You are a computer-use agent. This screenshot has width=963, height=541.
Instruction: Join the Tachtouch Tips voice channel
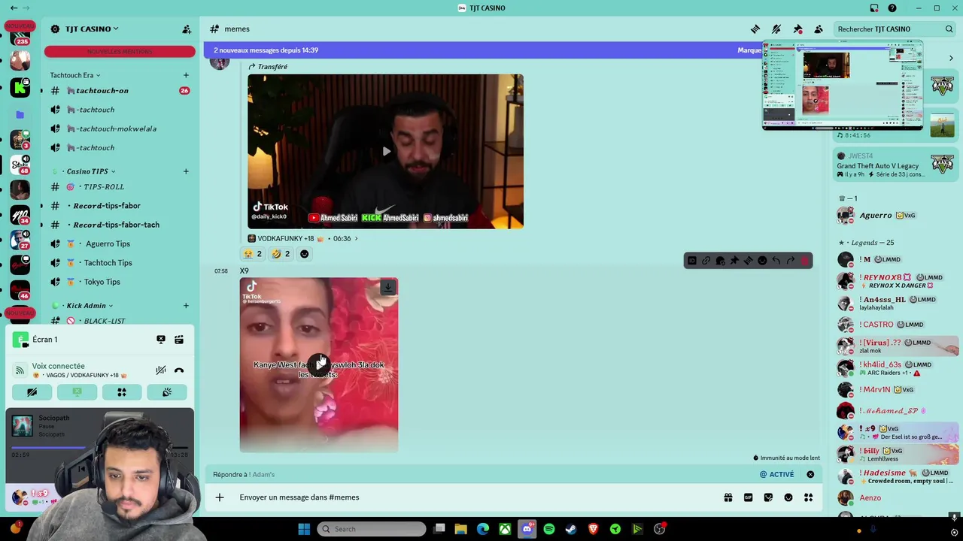(120, 262)
